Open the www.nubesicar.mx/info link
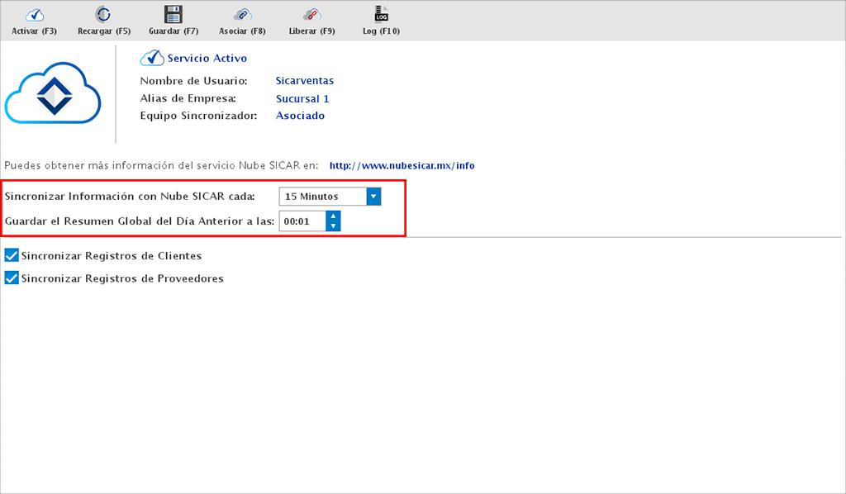The height and width of the screenshot is (494, 846). pyautogui.click(x=402, y=165)
